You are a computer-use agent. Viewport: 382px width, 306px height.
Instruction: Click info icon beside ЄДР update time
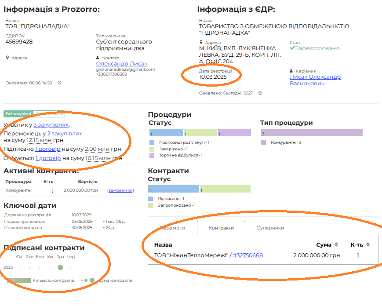[x=260, y=93]
